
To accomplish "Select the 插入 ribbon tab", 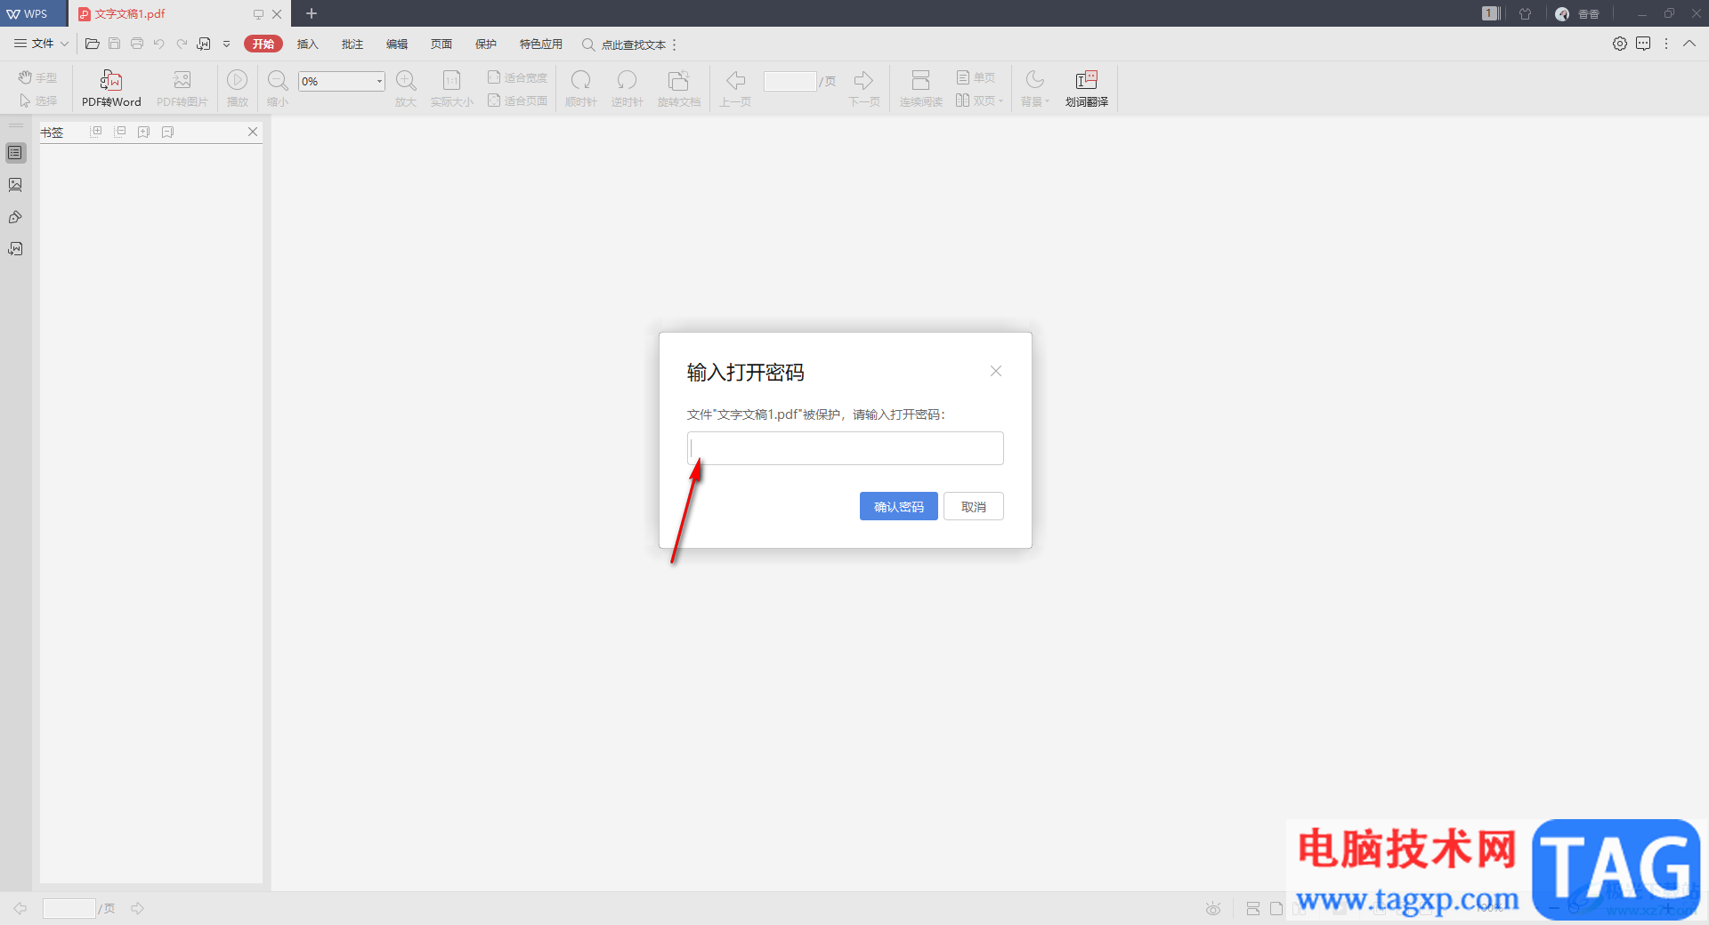I will pyautogui.click(x=307, y=44).
